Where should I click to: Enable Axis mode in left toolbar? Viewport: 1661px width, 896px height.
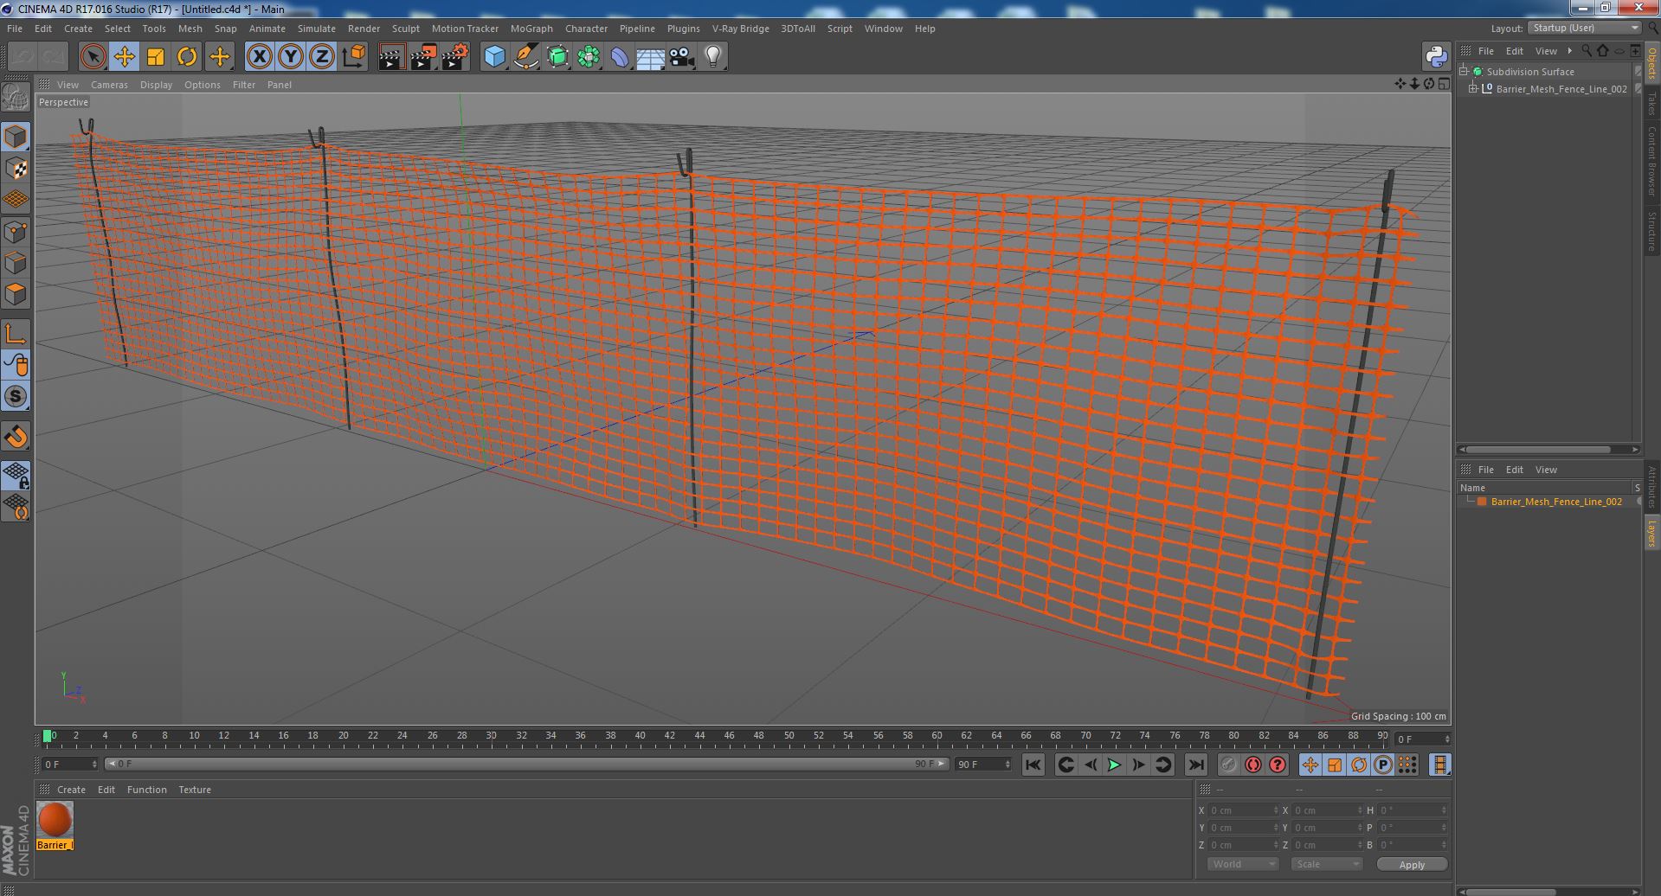click(16, 334)
